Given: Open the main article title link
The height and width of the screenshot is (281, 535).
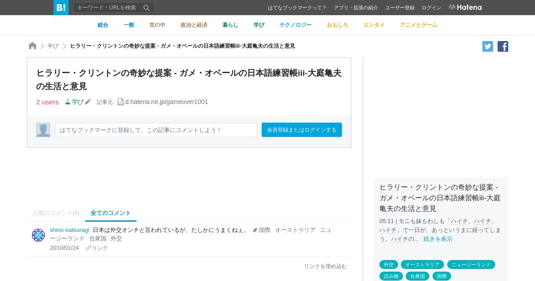Looking at the screenshot, I should pos(189,79).
